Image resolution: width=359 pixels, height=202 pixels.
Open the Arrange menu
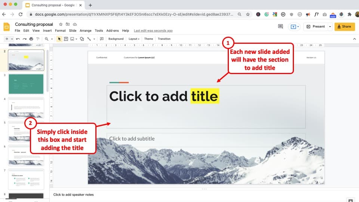tap(85, 31)
